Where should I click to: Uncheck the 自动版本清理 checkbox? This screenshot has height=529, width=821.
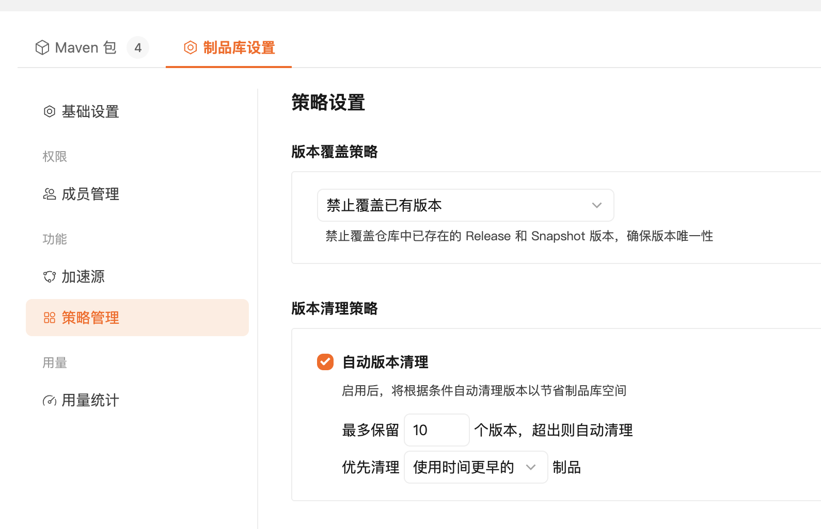point(325,362)
